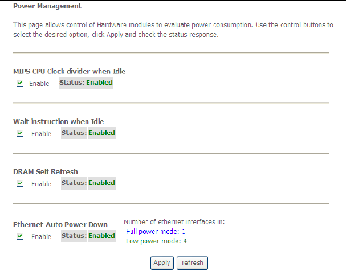Click Enable label beside Wait instruction checkbox
Image resolution: width=346 pixels, height=271 pixels.
[x=41, y=134]
